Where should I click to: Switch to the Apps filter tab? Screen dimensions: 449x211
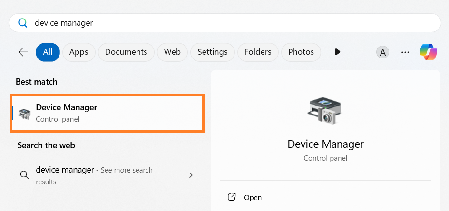79,52
